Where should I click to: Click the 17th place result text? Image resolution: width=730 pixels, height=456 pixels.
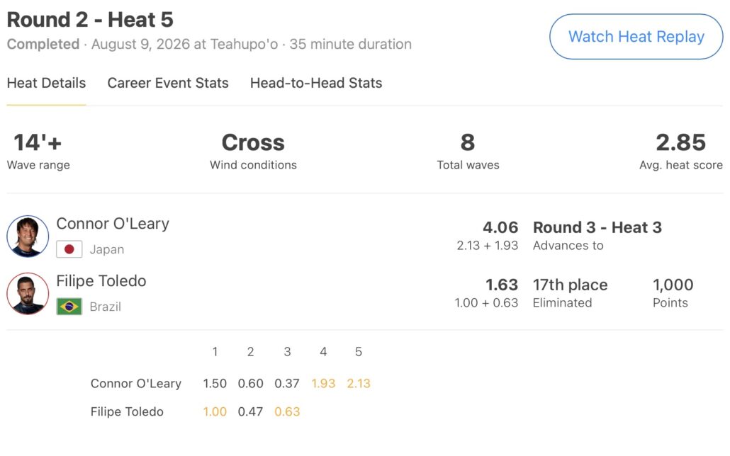click(571, 285)
